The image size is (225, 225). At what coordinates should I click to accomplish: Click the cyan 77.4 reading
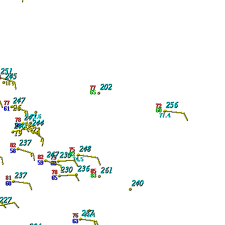[x=165, y=115]
